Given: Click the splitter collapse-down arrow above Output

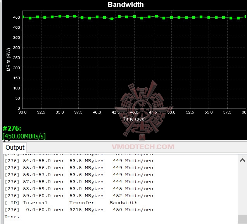Looking at the screenshot, I should 9,141.
